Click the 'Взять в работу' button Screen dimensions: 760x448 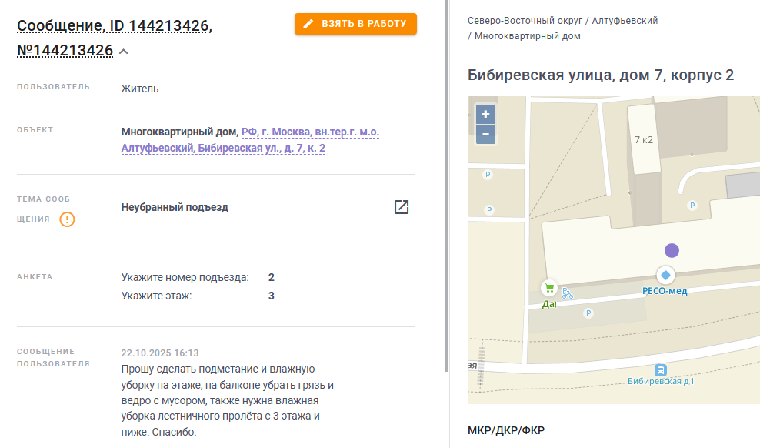[355, 24]
